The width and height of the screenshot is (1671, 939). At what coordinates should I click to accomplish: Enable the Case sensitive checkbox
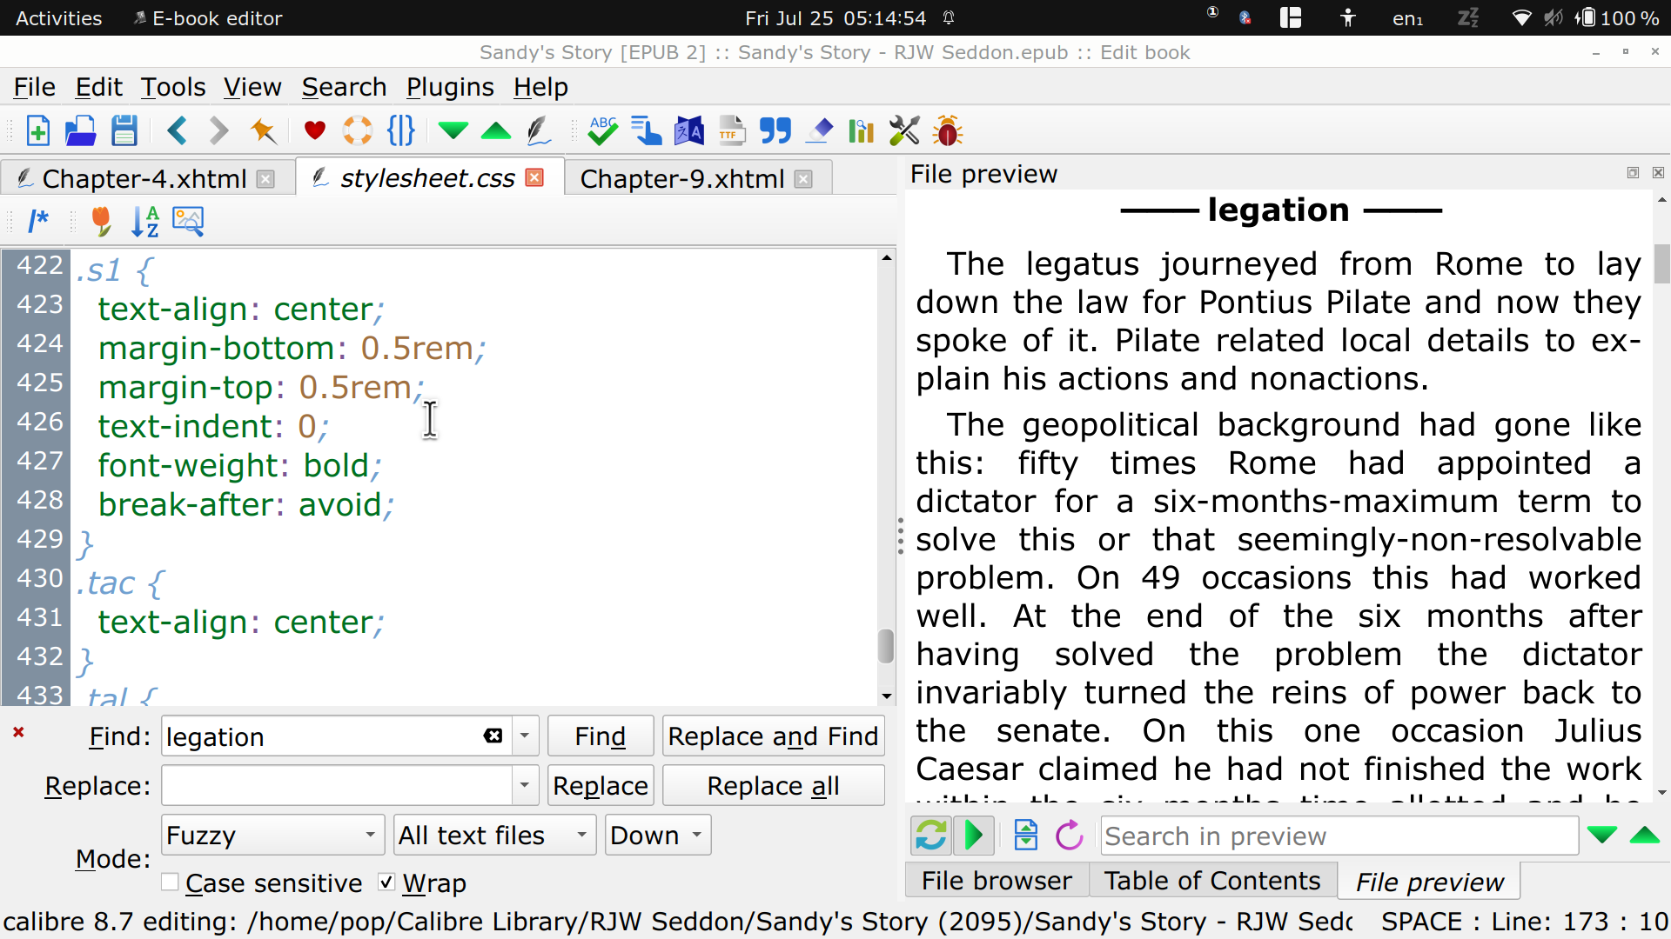click(171, 882)
